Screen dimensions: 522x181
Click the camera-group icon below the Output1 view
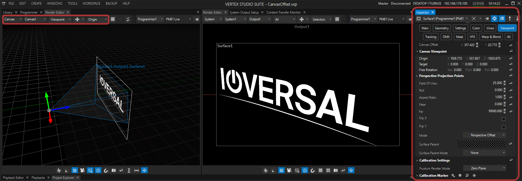[x=289, y=170]
